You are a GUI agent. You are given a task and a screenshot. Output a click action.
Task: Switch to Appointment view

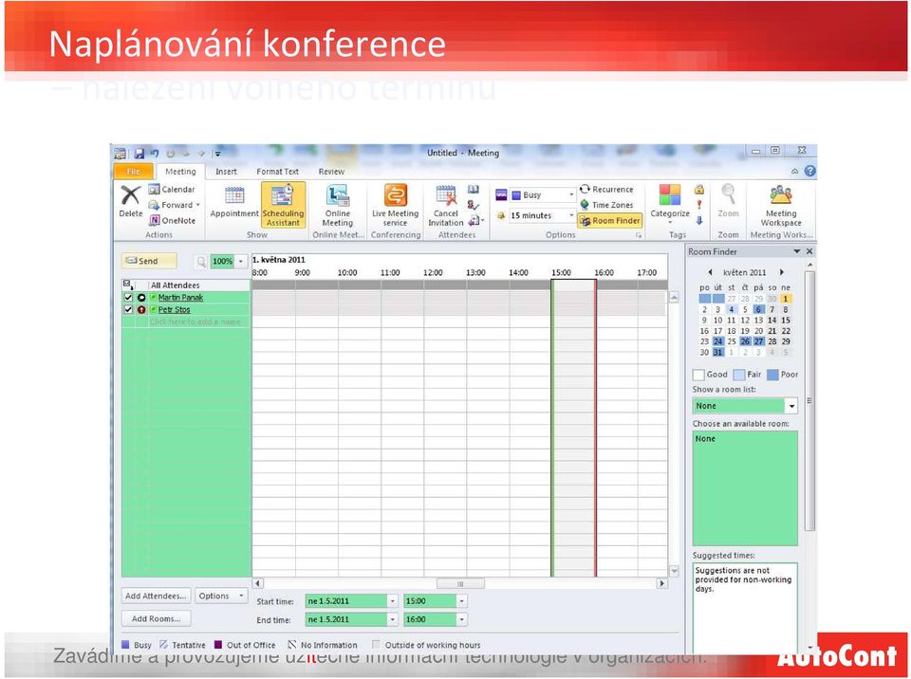234,202
